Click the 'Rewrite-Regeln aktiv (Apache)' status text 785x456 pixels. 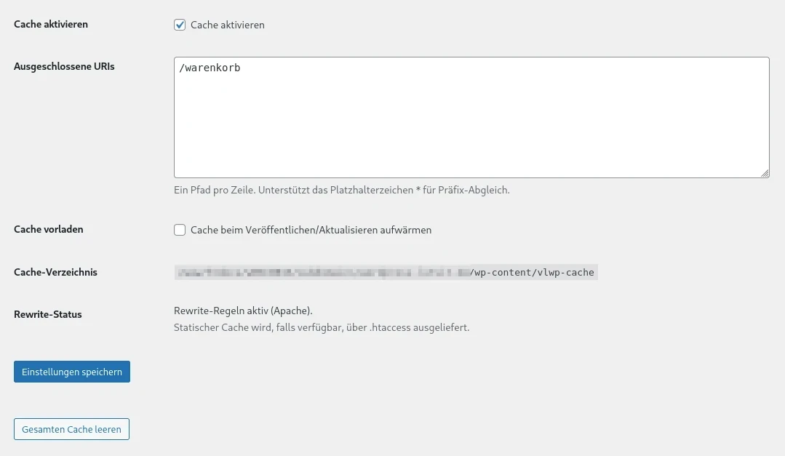[242, 310]
